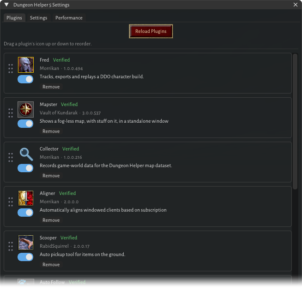Turn off the Collector plugin switch
302x288 pixels.
tap(25, 168)
